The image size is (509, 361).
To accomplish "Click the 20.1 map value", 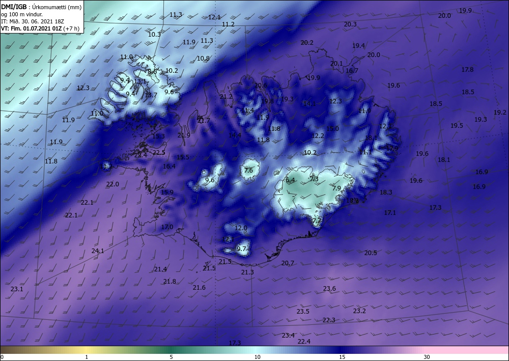I will [x=336, y=63].
